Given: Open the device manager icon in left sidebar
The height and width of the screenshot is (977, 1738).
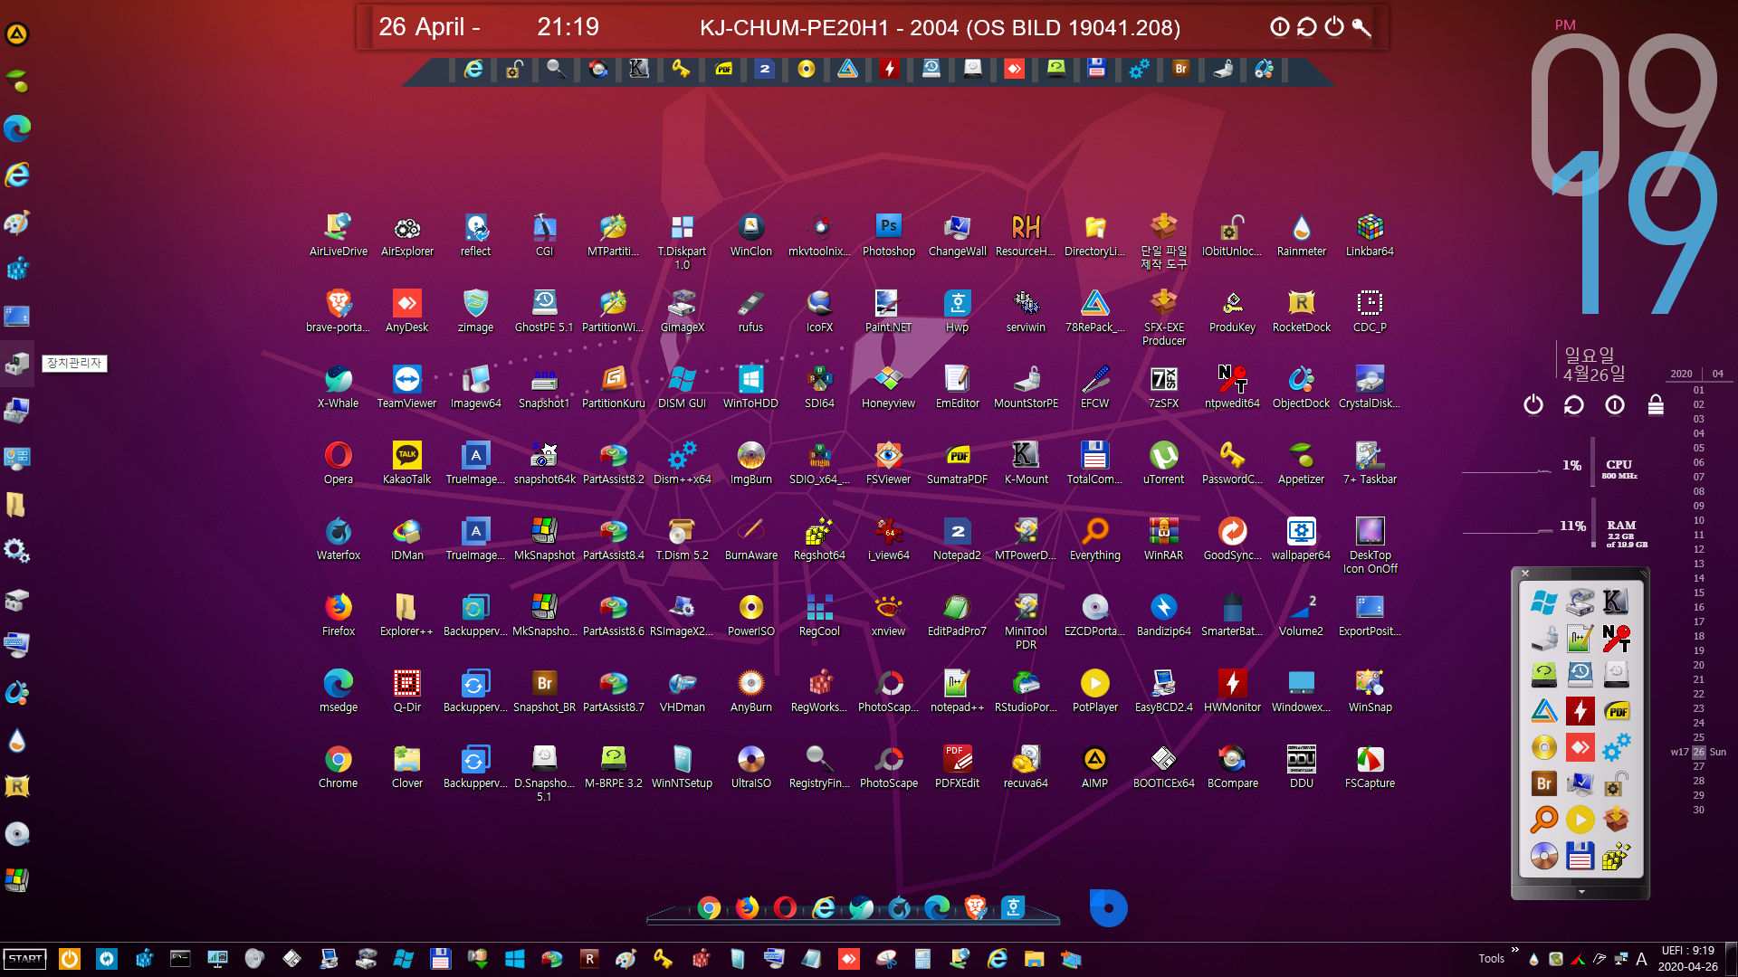Looking at the screenshot, I should (17, 364).
